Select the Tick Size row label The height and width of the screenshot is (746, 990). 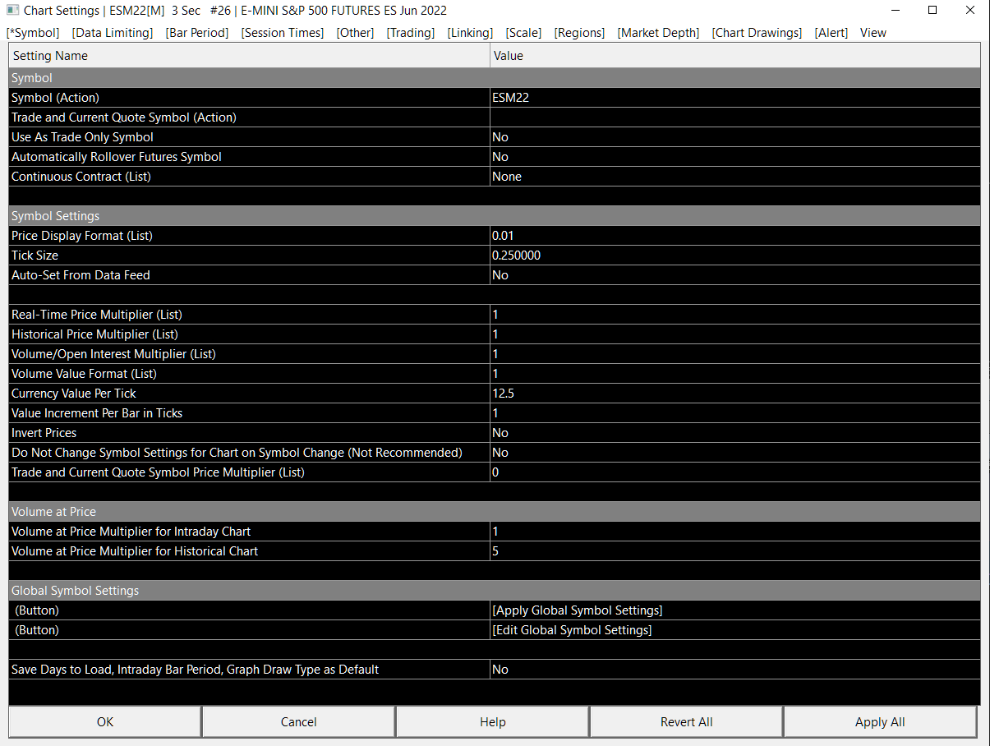(x=35, y=256)
